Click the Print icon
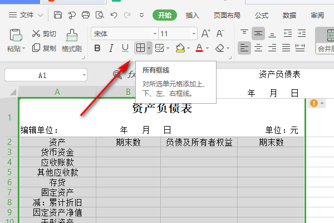This screenshot has width=334, height=223. [x=86, y=15]
